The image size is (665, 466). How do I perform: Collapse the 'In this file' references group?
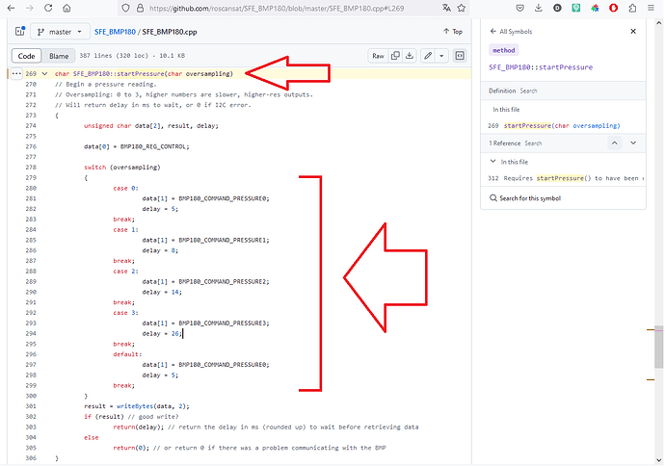coord(492,162)
